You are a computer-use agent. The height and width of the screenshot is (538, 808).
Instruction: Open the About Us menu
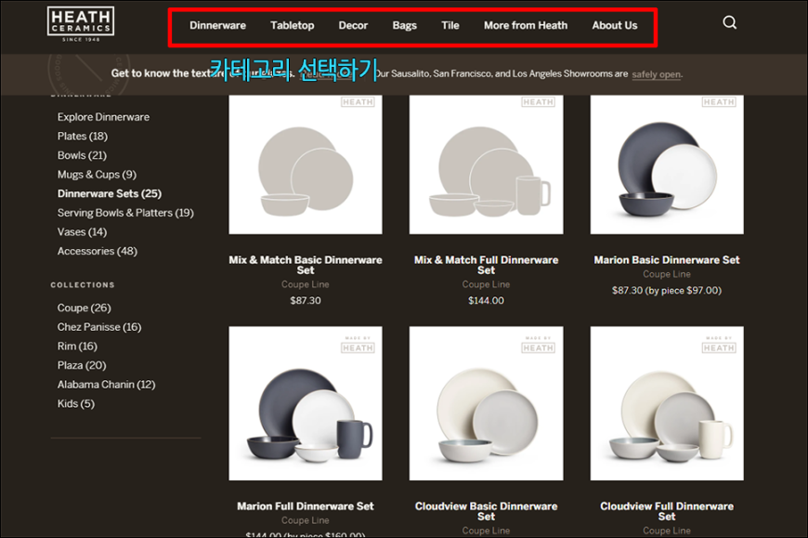pos(614,25)
